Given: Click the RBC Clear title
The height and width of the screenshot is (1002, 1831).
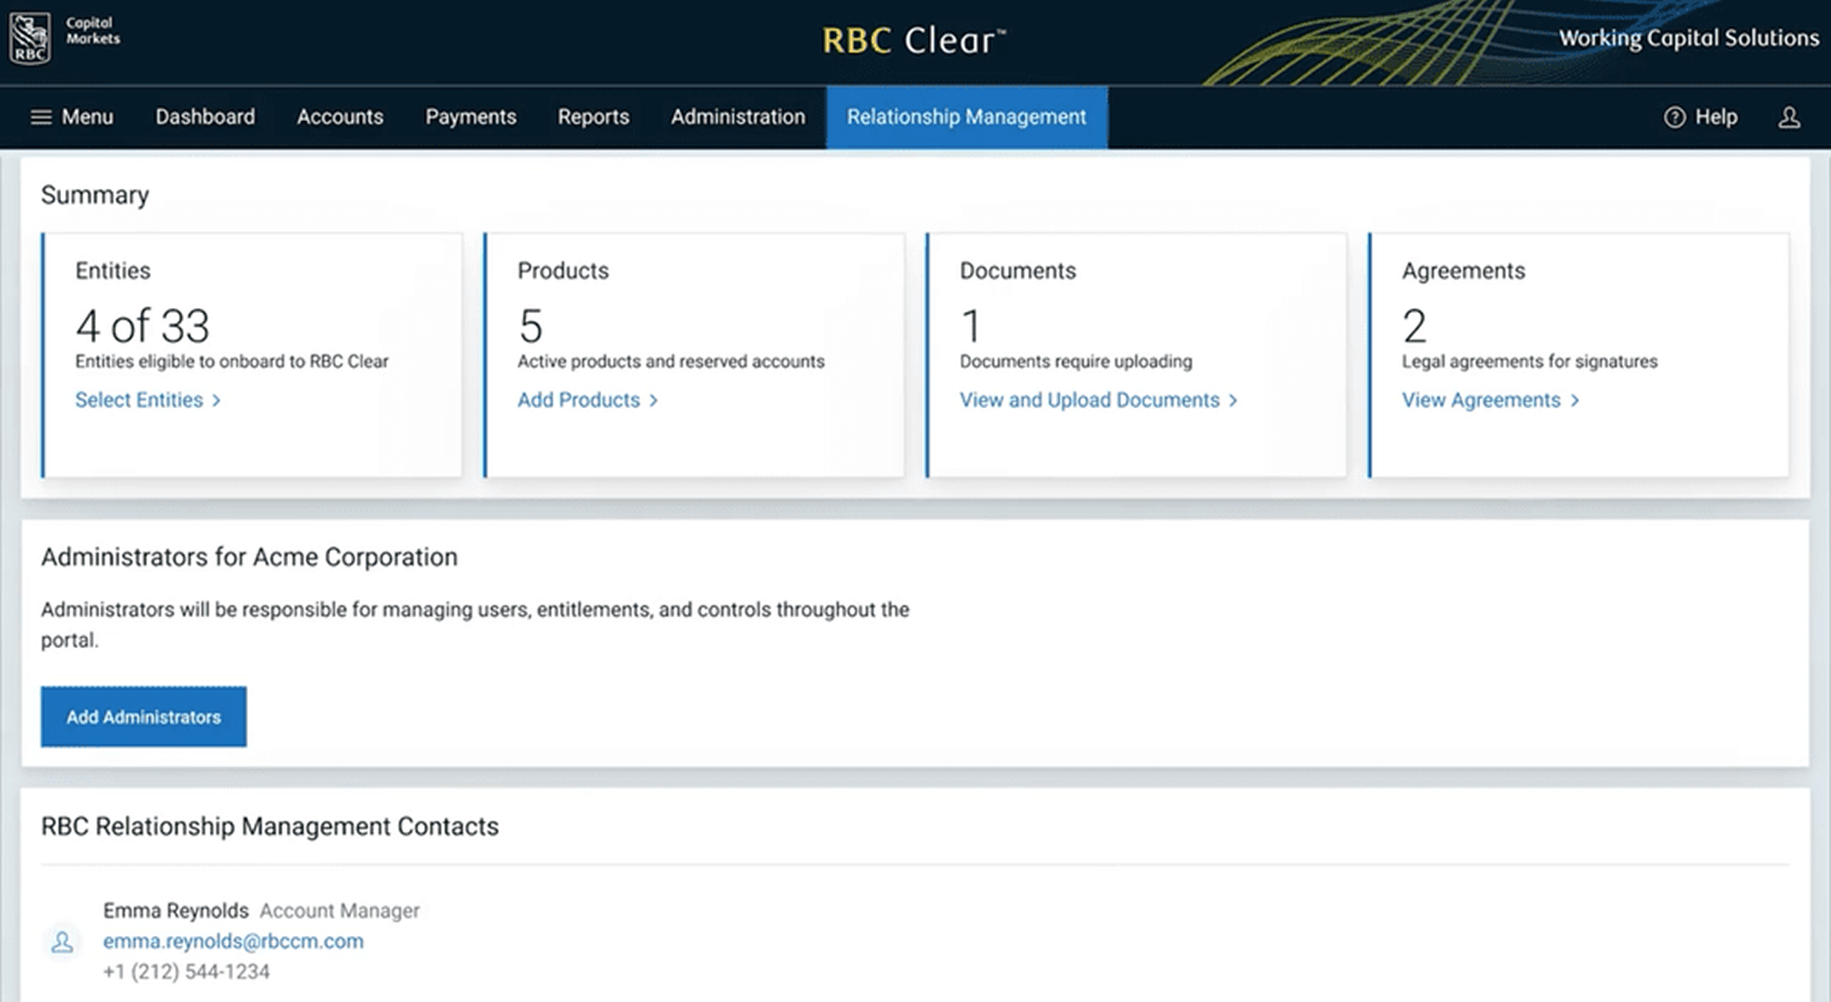Looking at the screenshot, I should click(914, 40).
